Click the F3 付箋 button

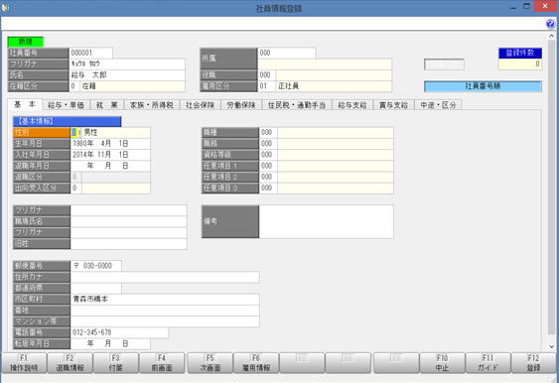click(x=116, y=363)
